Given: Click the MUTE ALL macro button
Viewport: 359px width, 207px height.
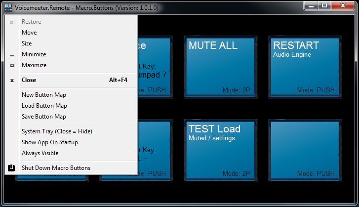Looking at the screenshot, I should point(220,67).
